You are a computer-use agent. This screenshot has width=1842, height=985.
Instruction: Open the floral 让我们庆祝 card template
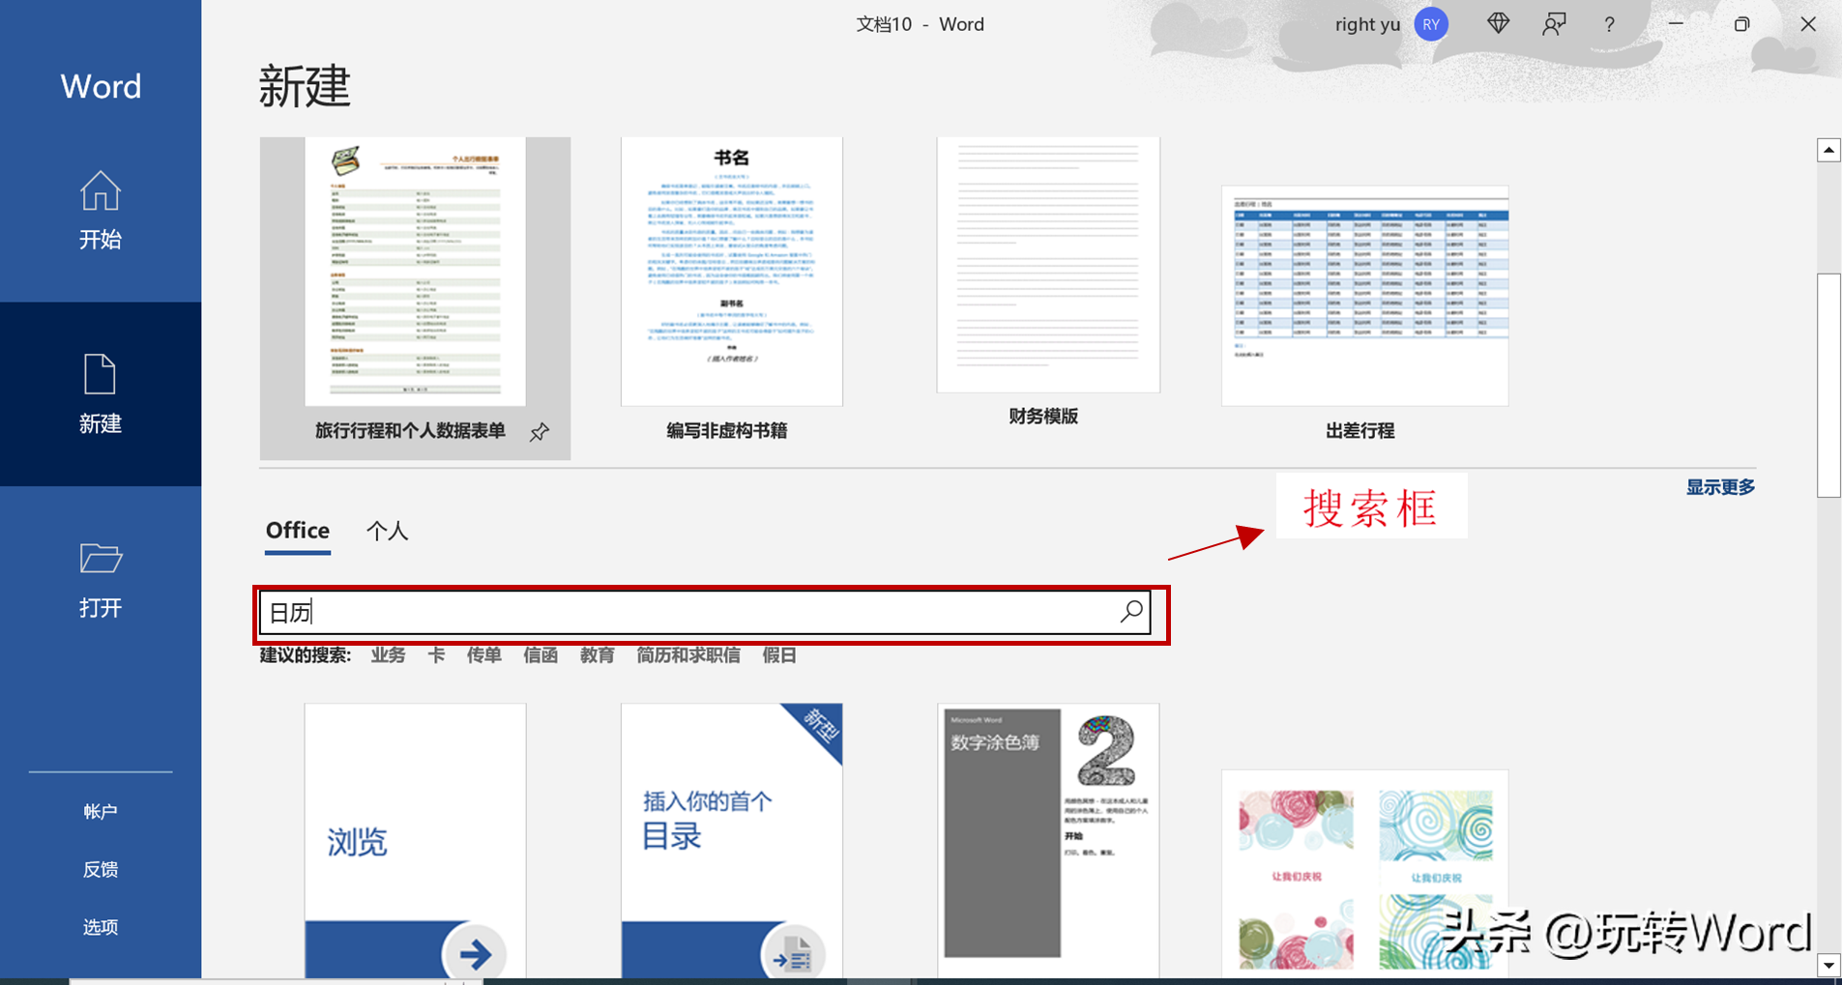pyautogui.click(x=1364, y=874)
